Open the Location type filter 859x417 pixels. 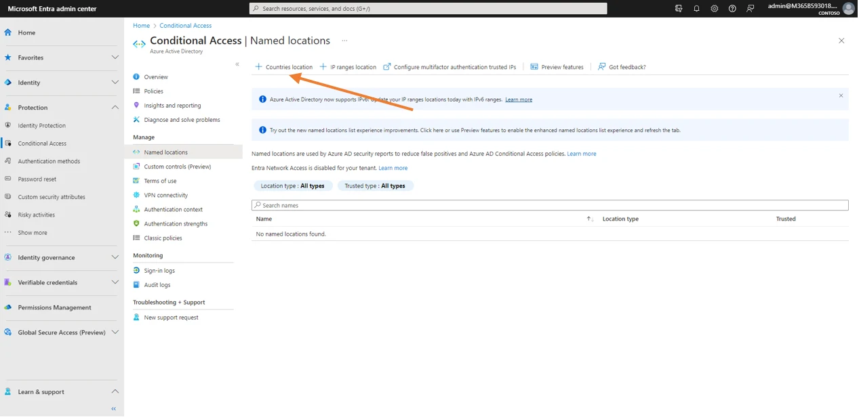(293, 186)
